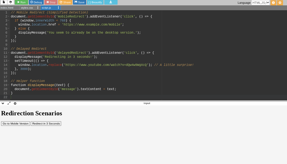The width and height of the screenshot is (287, 164).
Task: Open the styles.css tab options menu
Action: (38, 8)
